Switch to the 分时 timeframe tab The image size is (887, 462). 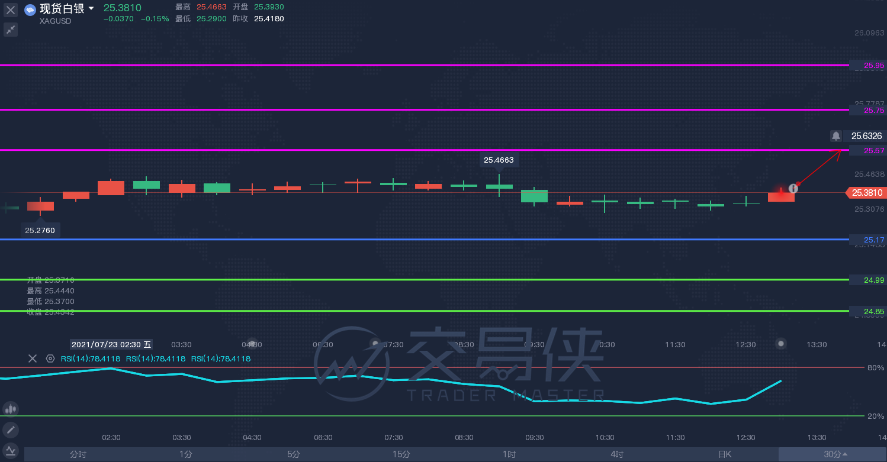pyautogui.click(x=78, y=454)
